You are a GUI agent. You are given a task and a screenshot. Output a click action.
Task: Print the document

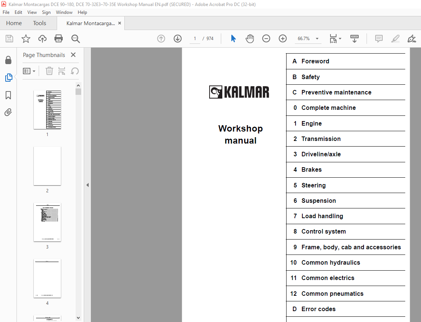pos(59,39)
